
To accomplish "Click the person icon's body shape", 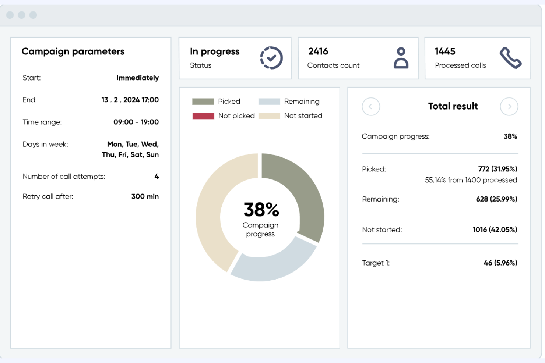I will [401, 63].
